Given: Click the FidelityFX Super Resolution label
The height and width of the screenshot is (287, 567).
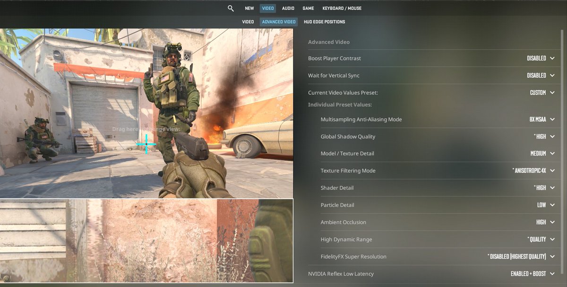Looking at the screenshot, I should coord(353,257).
